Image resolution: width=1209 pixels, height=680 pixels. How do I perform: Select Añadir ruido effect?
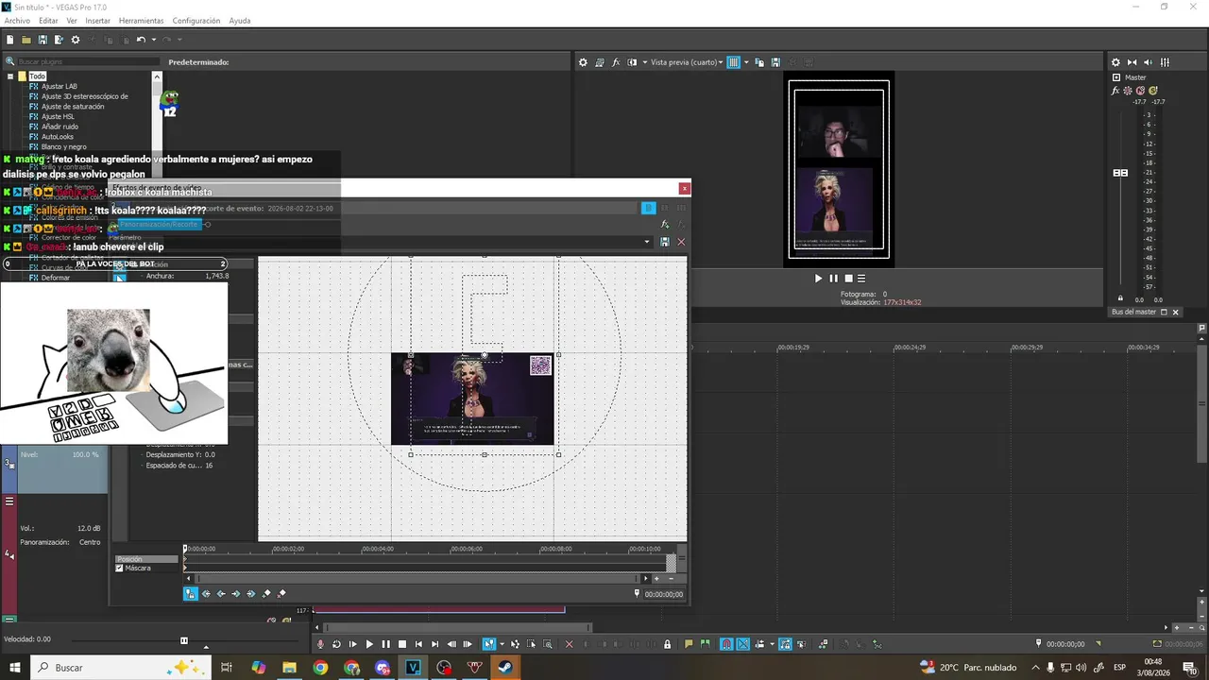pyautogui.click(x=60, y=127)
